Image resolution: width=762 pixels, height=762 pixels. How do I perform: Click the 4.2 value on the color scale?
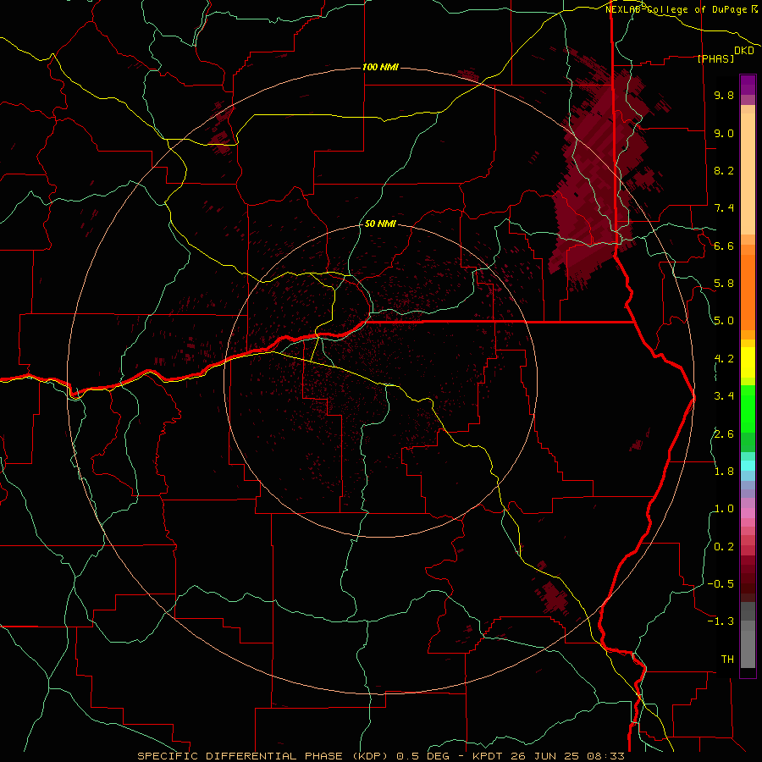pos(724,359)
